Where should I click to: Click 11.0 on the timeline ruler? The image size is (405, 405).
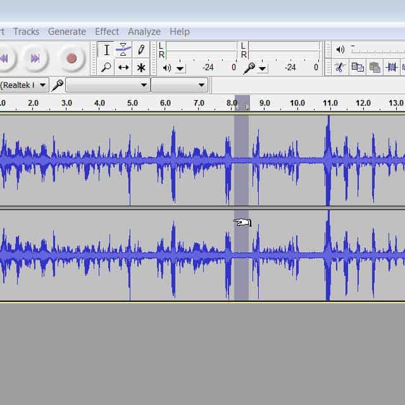pyautogui.click(x=330, y=103)
